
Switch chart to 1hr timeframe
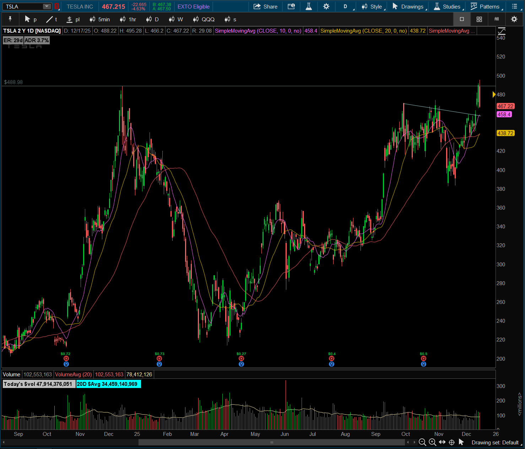coord(128,19)
